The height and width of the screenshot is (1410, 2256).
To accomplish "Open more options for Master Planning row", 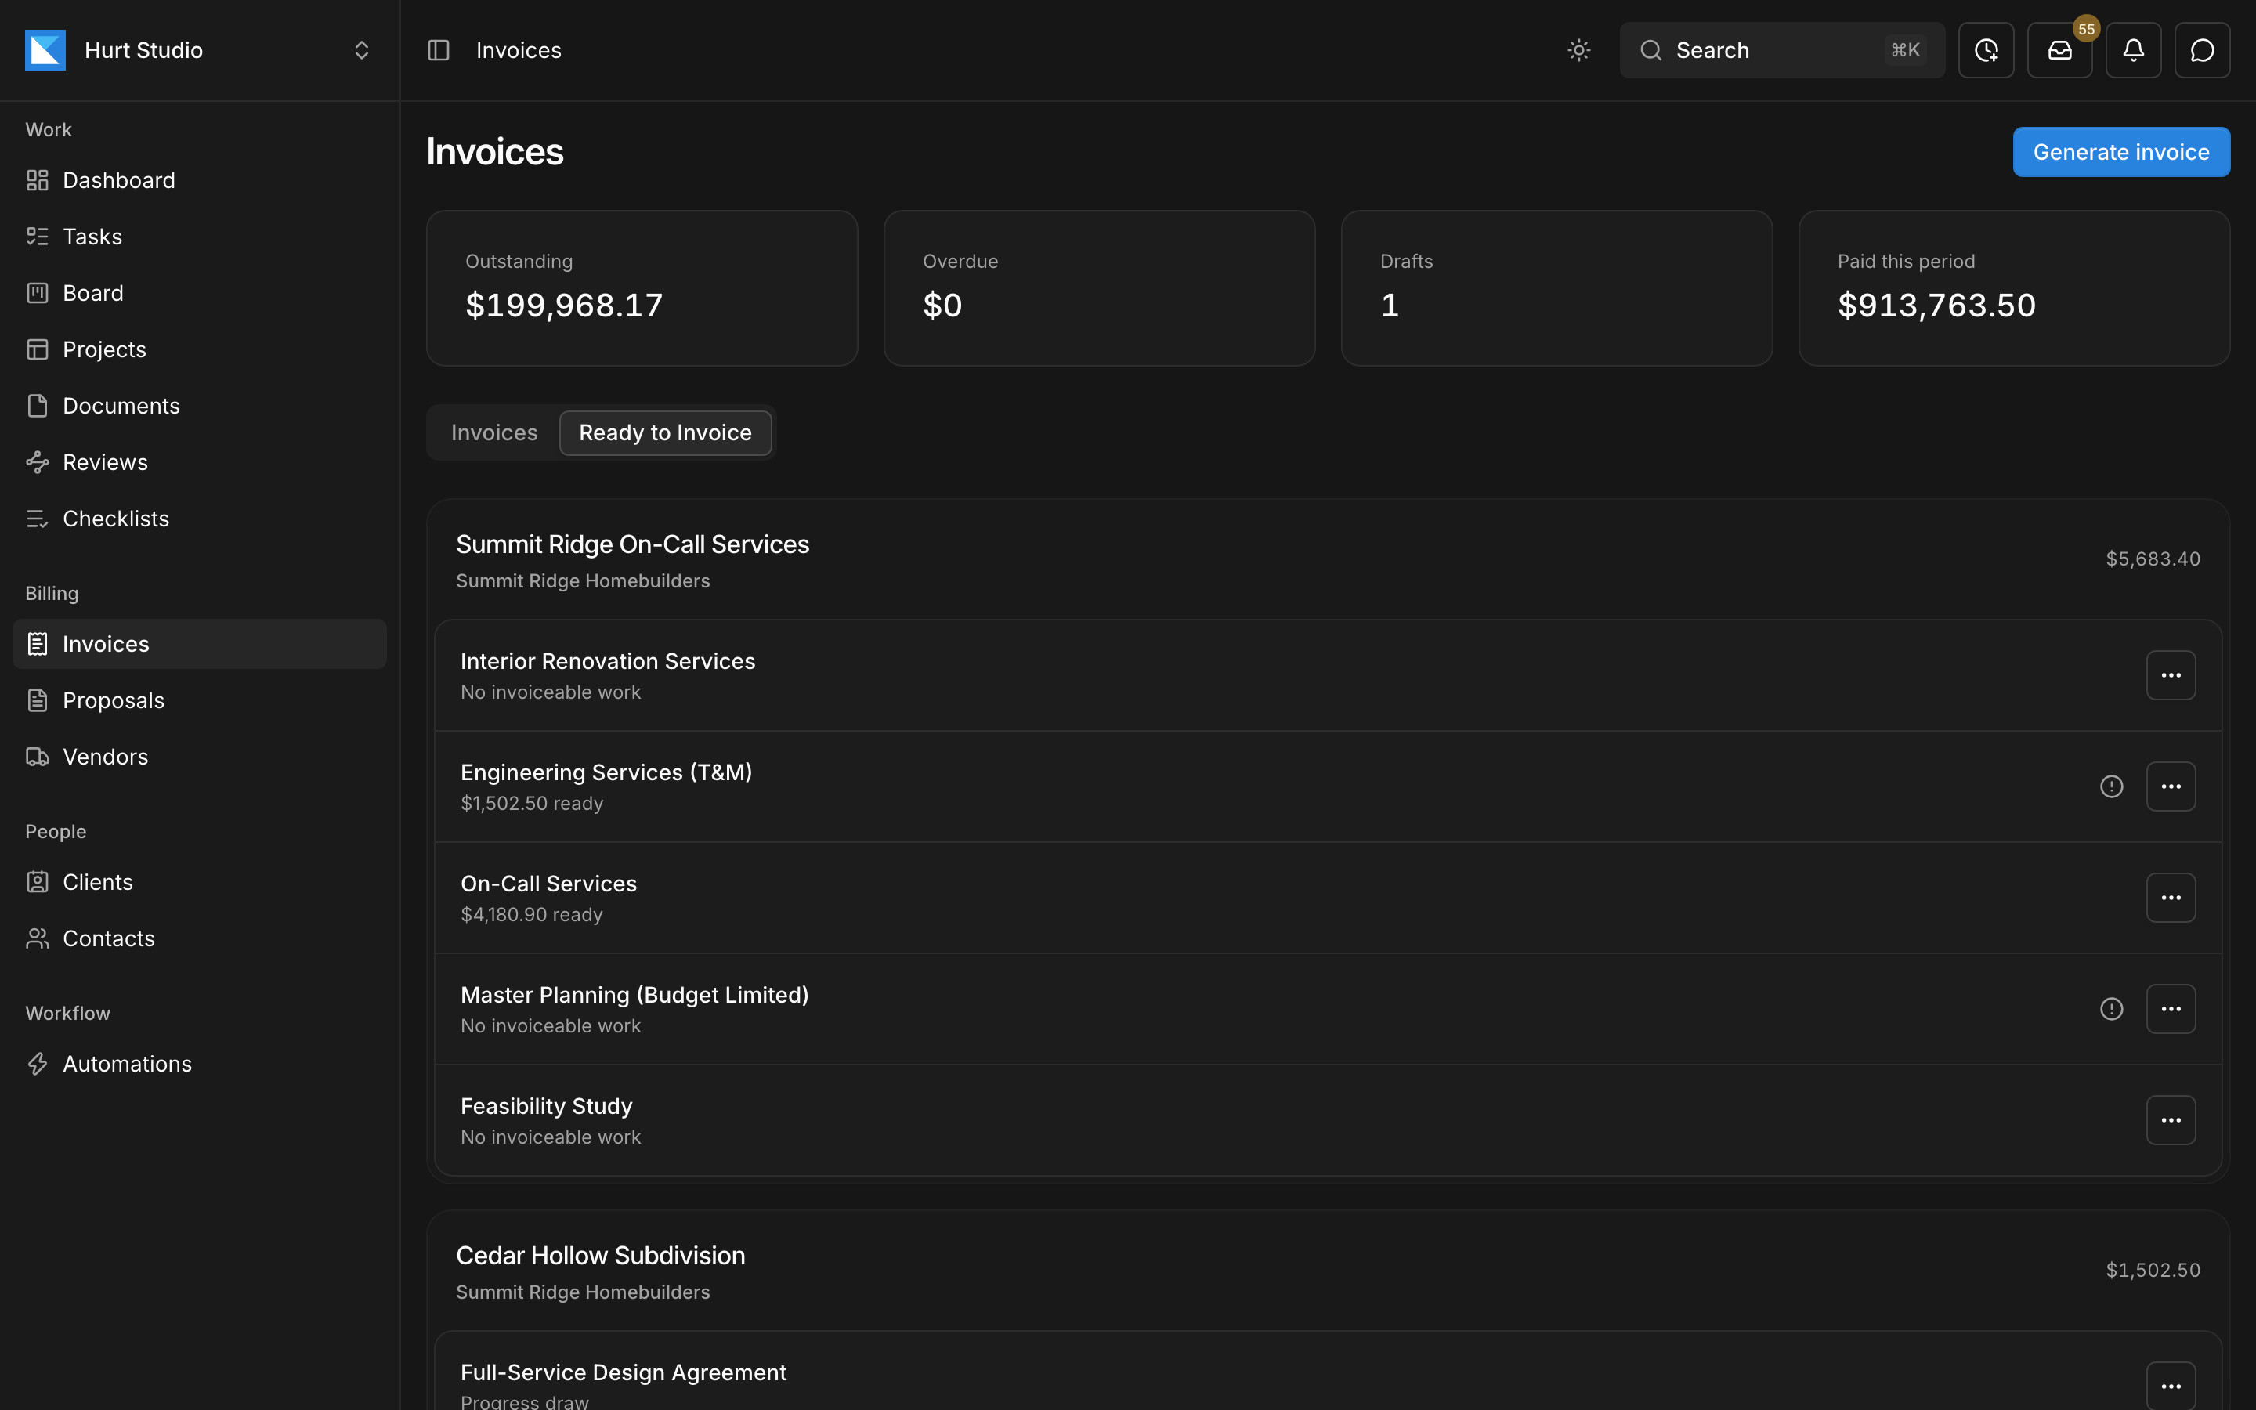I will (x=2171, y=1009).
